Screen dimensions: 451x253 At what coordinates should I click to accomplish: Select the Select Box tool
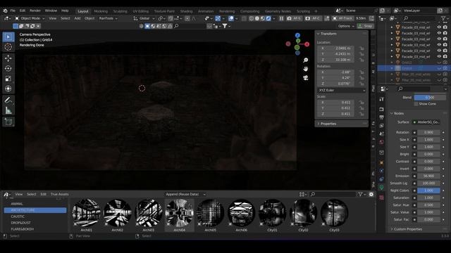click(x=8, y=37)
